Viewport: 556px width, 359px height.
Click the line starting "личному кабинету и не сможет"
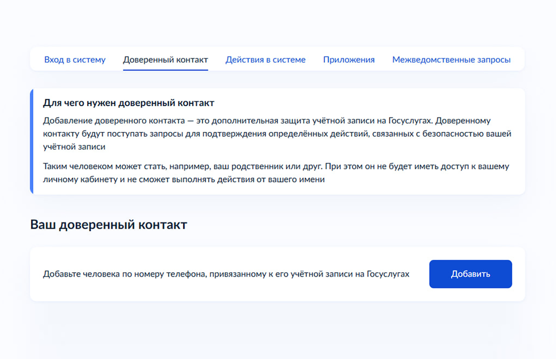(x=184, y=179)
